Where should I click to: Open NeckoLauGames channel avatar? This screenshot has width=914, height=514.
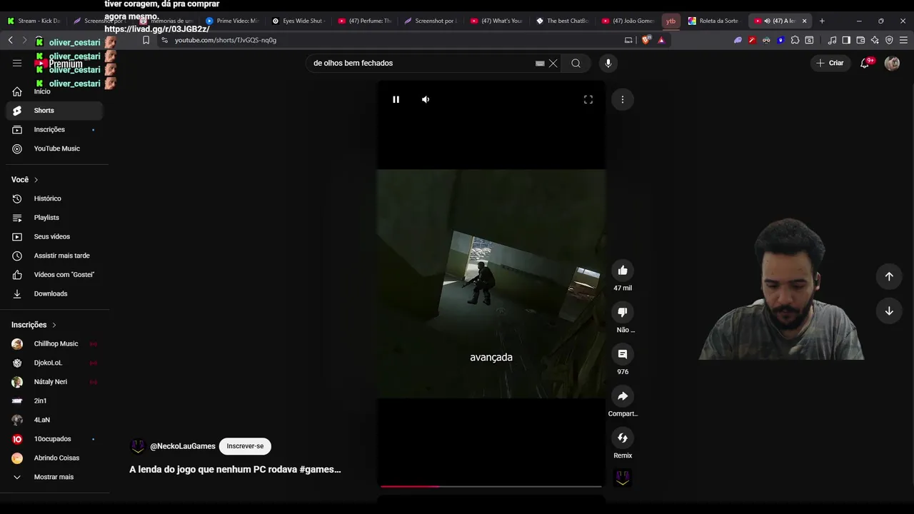tap(138, 446)
